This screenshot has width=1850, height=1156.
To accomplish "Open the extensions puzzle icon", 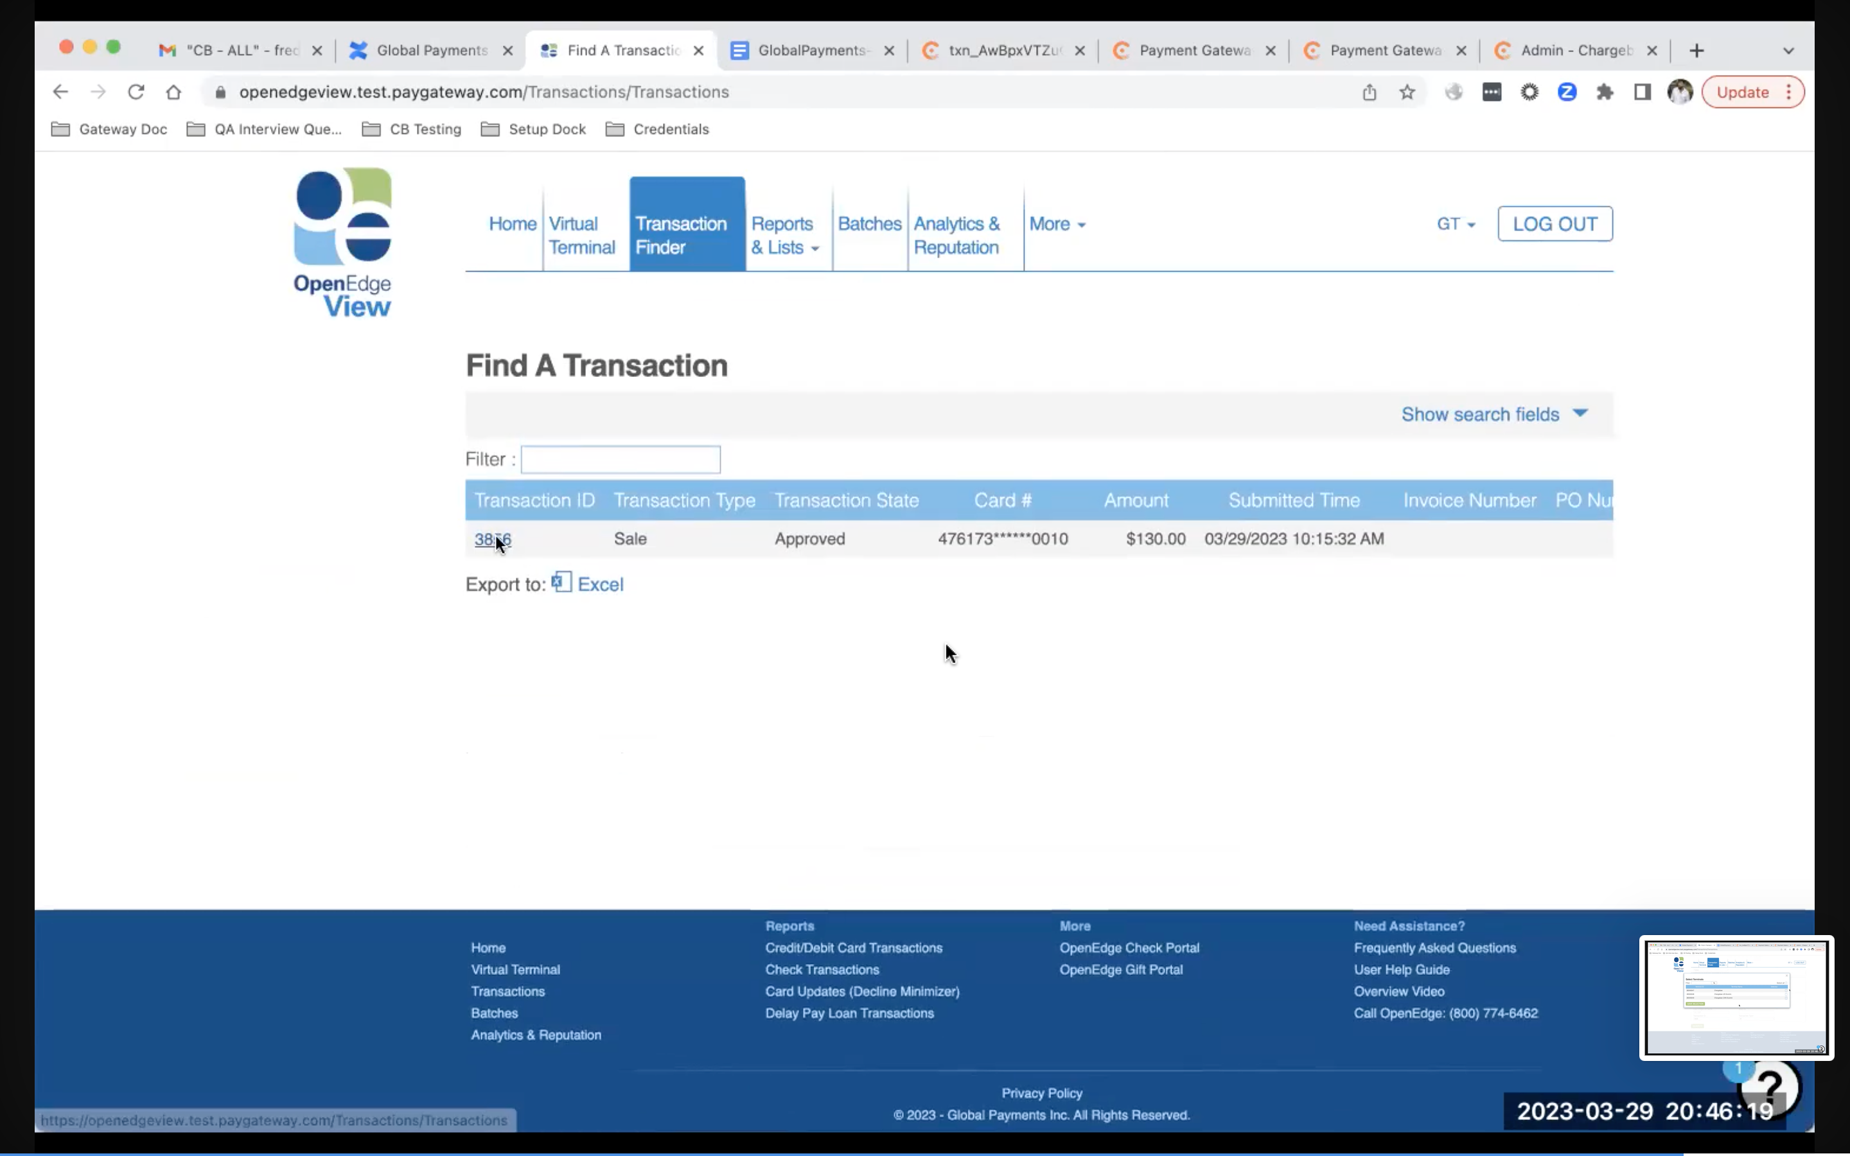I will click(1605, 92).
